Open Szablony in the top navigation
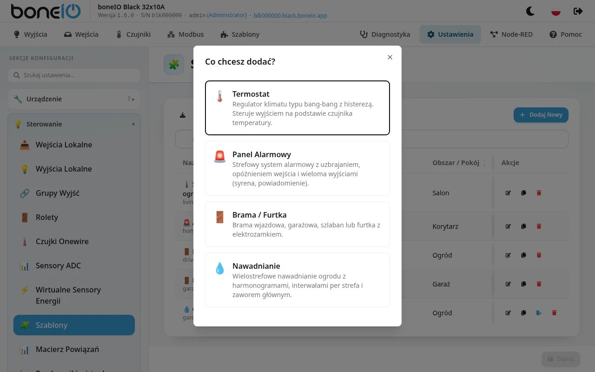Image resolution: width=595 pixels, height=372 pixels. tap(240, 34)
